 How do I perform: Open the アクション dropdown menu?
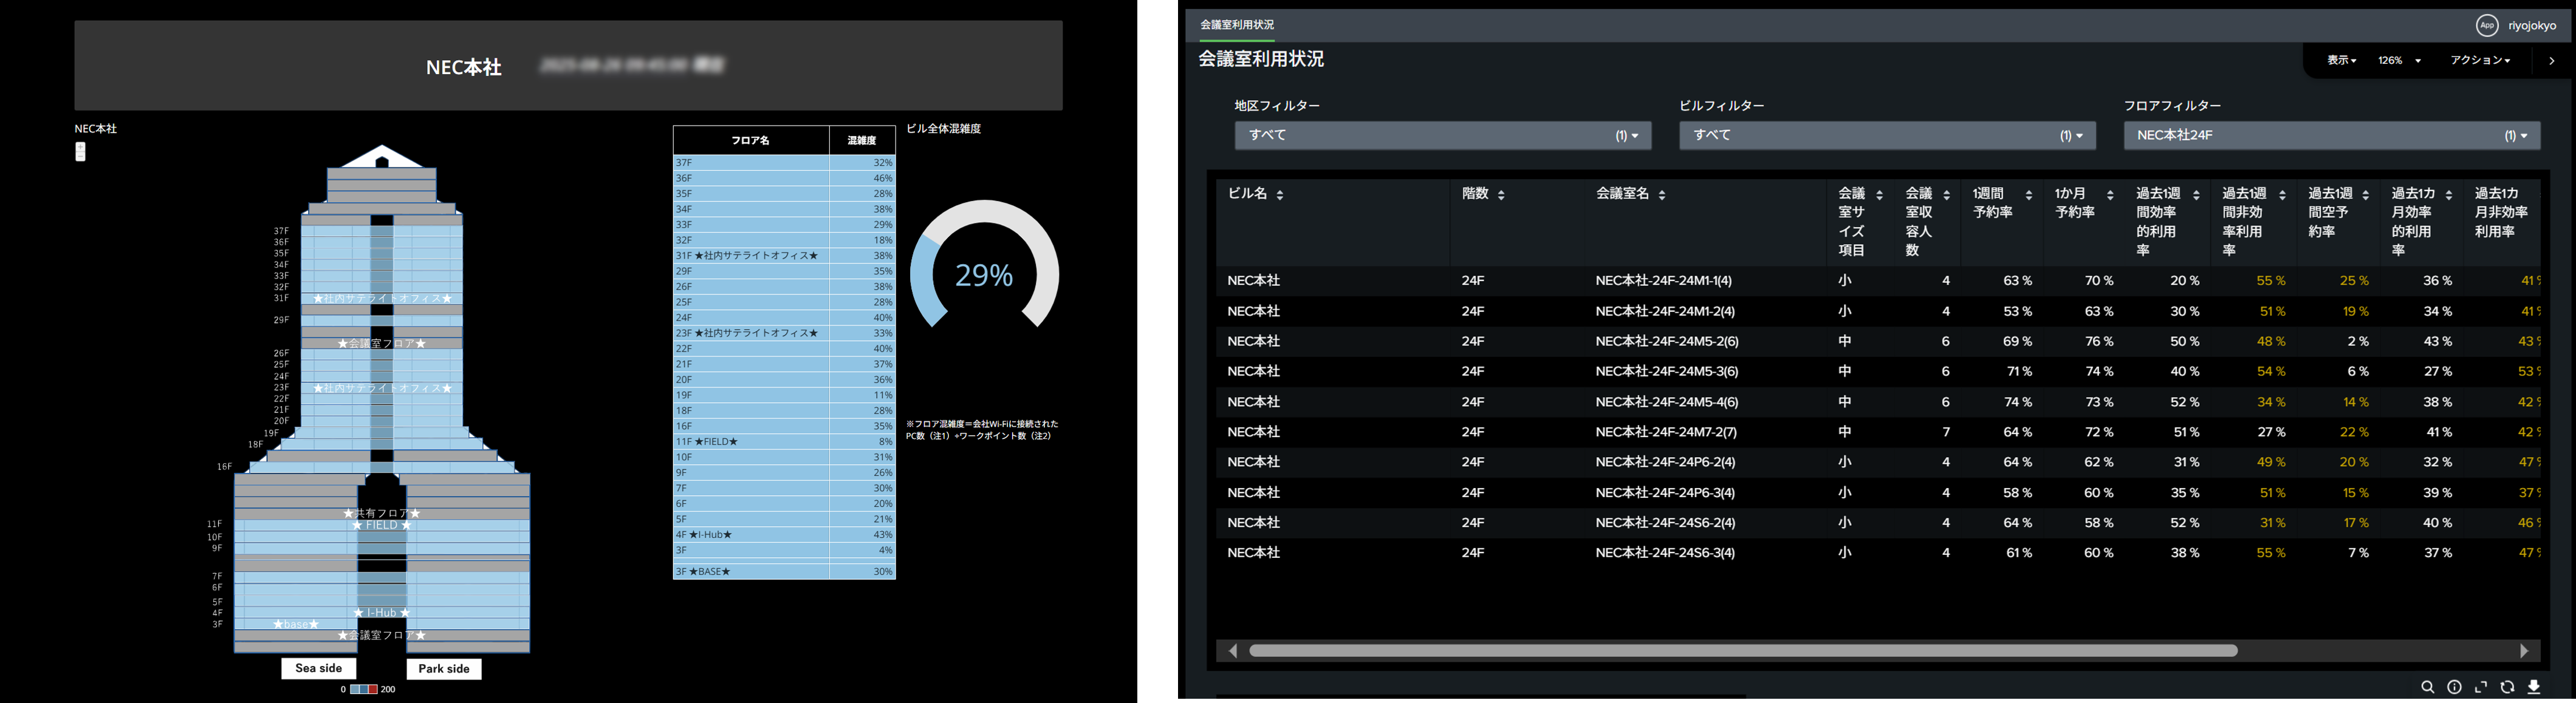point(2480,61)
